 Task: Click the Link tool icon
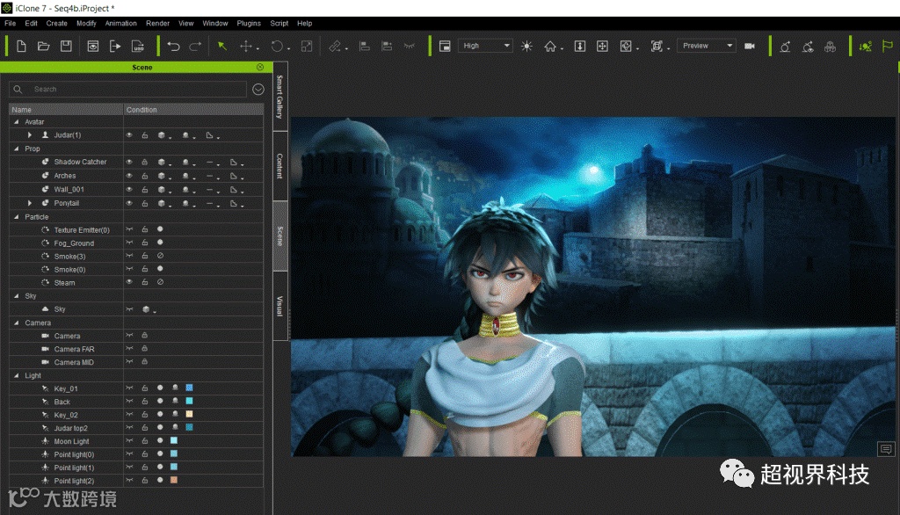(335, 47)
